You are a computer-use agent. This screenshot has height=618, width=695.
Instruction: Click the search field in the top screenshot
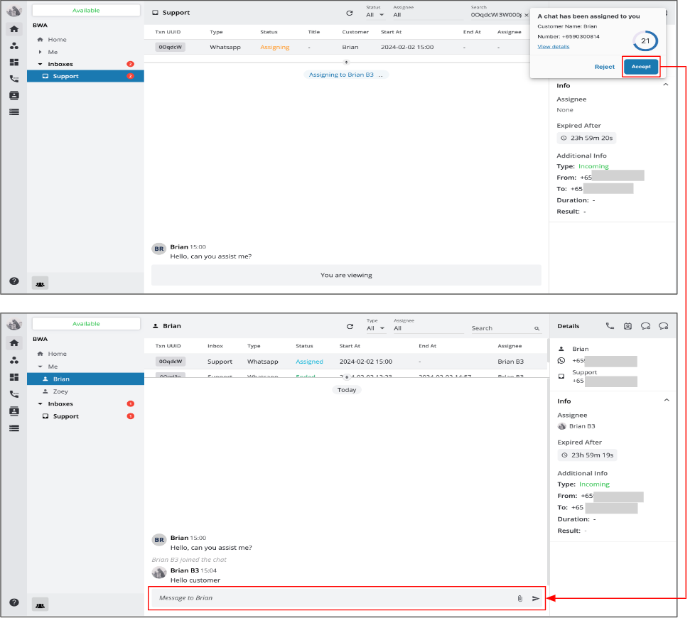coord(495,15)
